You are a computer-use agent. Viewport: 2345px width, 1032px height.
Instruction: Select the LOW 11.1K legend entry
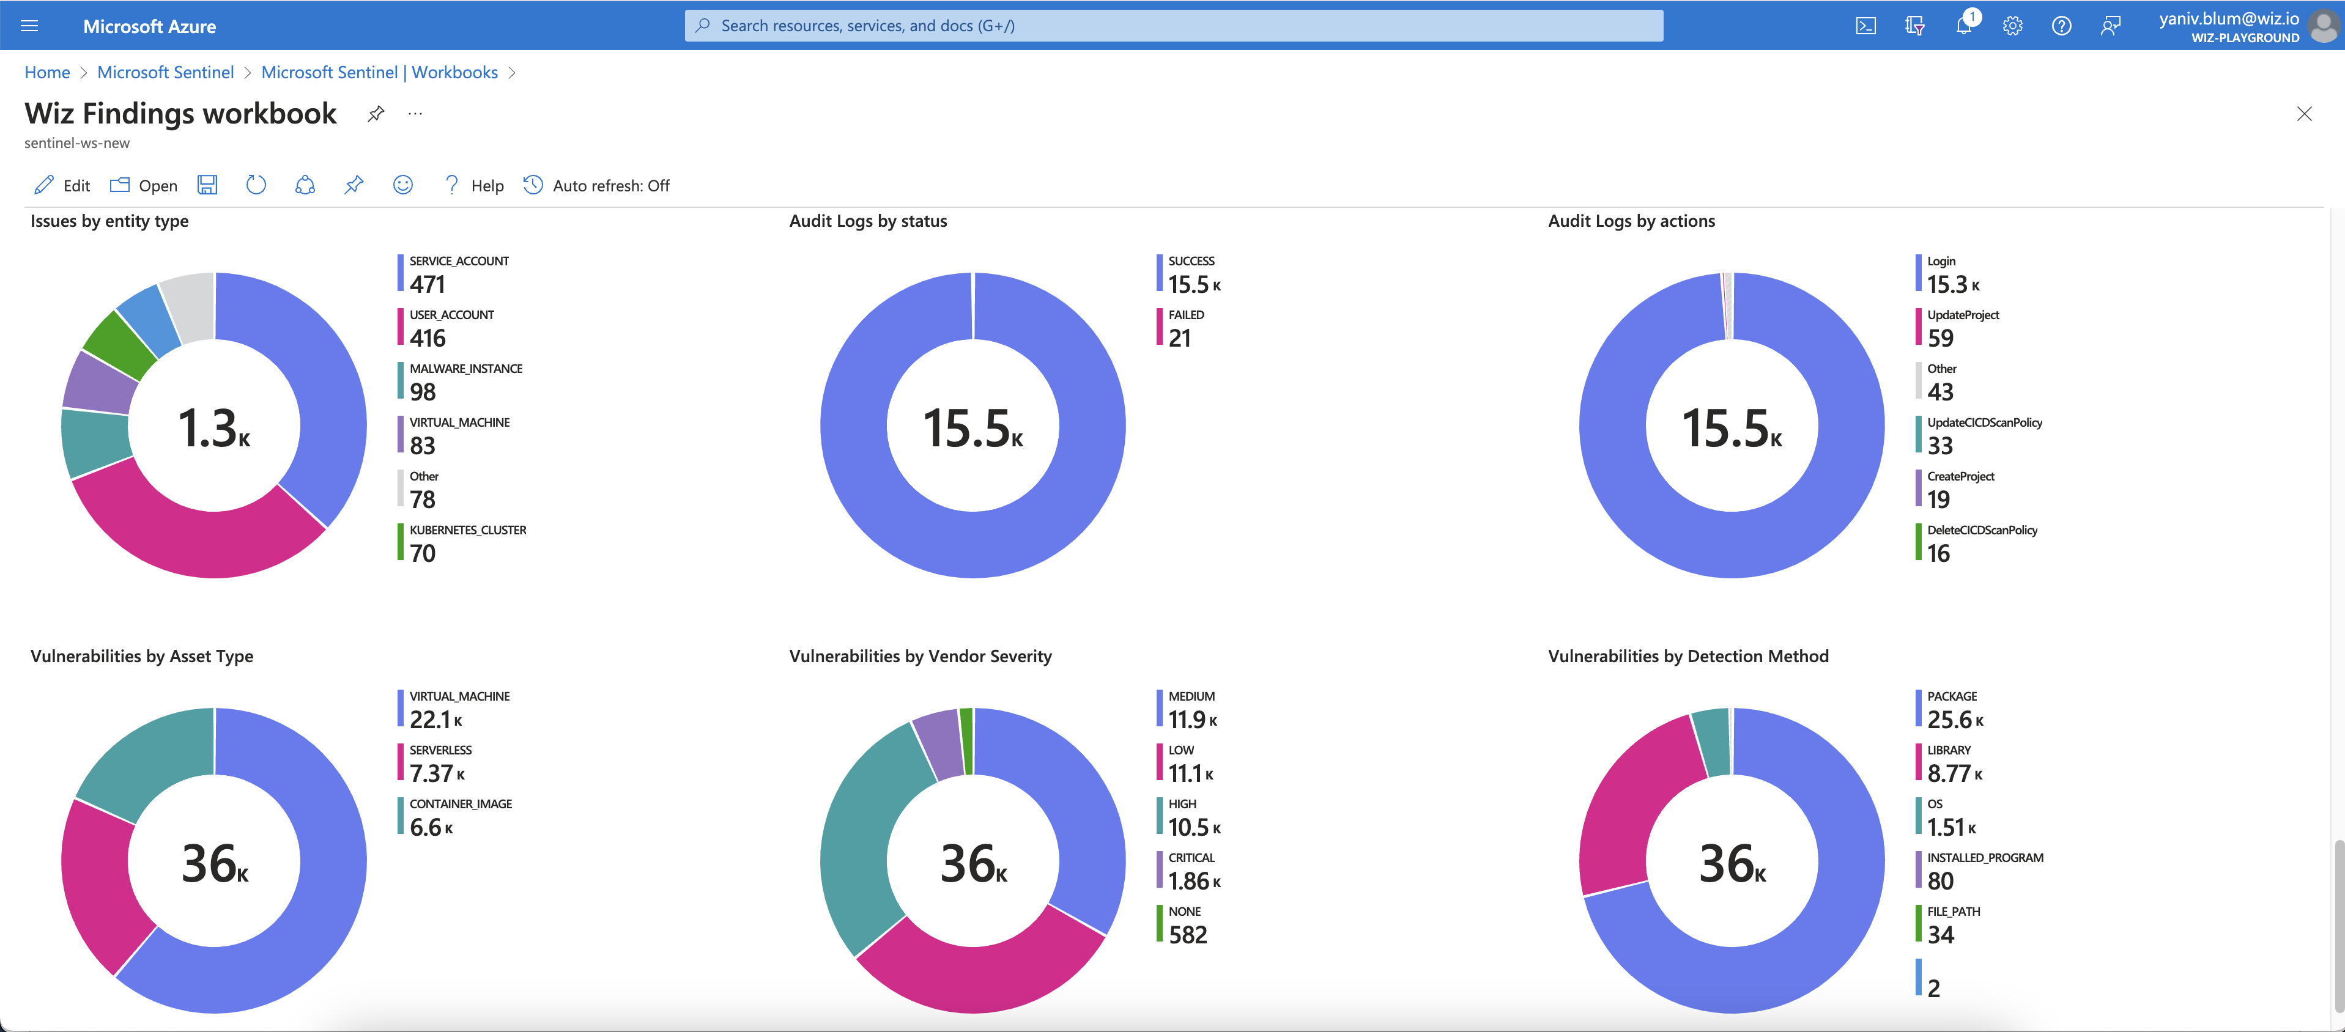1185,762
